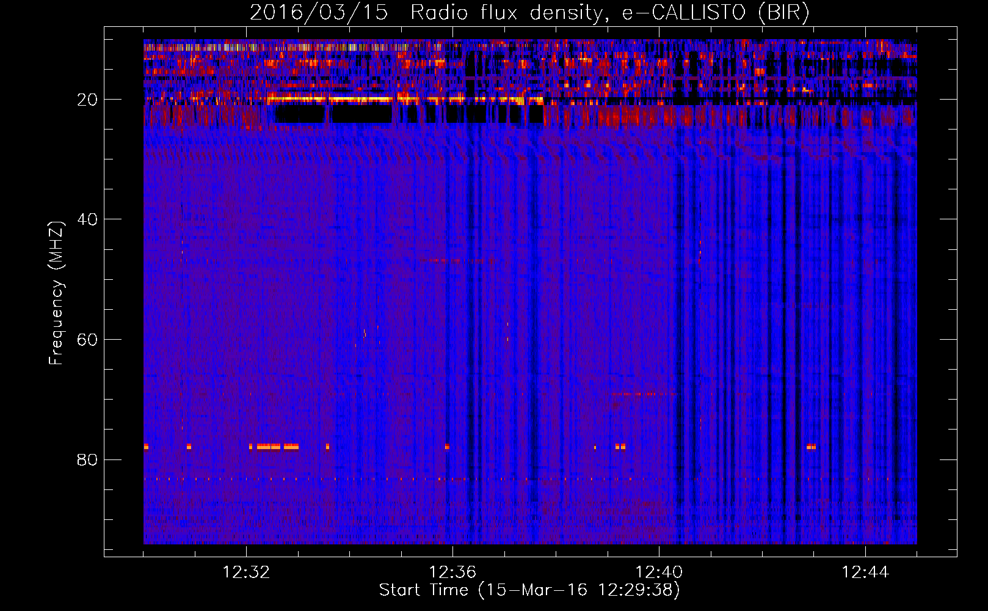Viewport: 988px width, 611px height.
Task: Click the '80' frequency tick label
Action: tap(87, 459)
